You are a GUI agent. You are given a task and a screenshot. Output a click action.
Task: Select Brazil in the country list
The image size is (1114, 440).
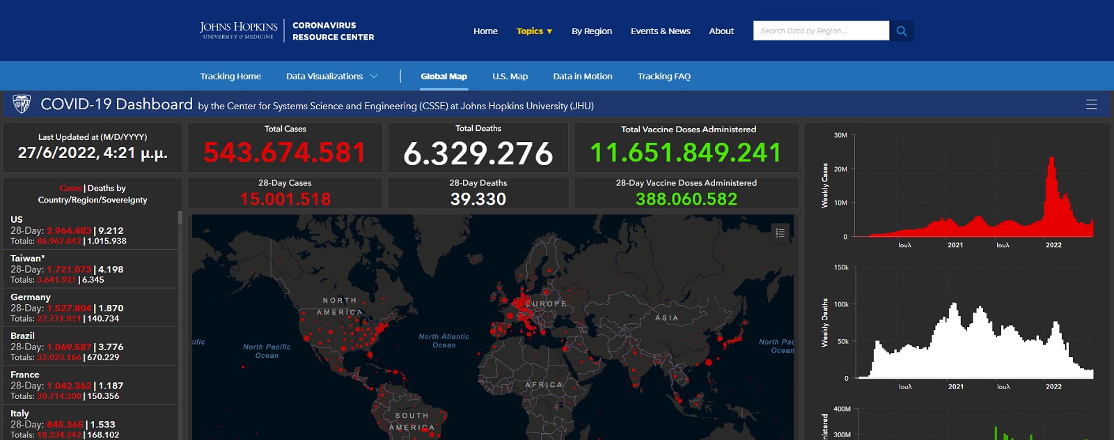(x=91, y=347)
